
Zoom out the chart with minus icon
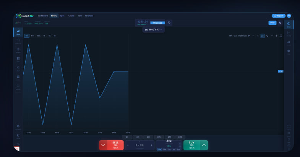272,36
